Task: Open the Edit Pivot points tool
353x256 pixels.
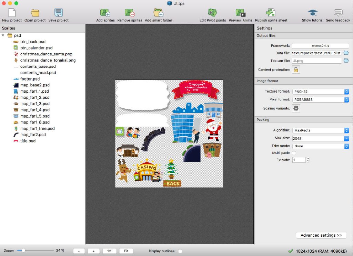Action: (x=213, y=13)
